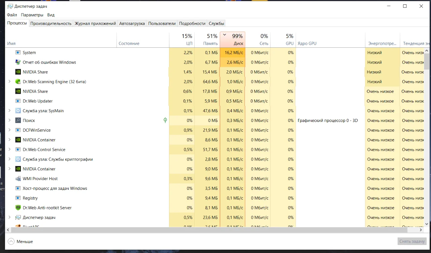Click the scrollbar down arrow of process list
Screen dimensions: 431x253
coord(427,224)
